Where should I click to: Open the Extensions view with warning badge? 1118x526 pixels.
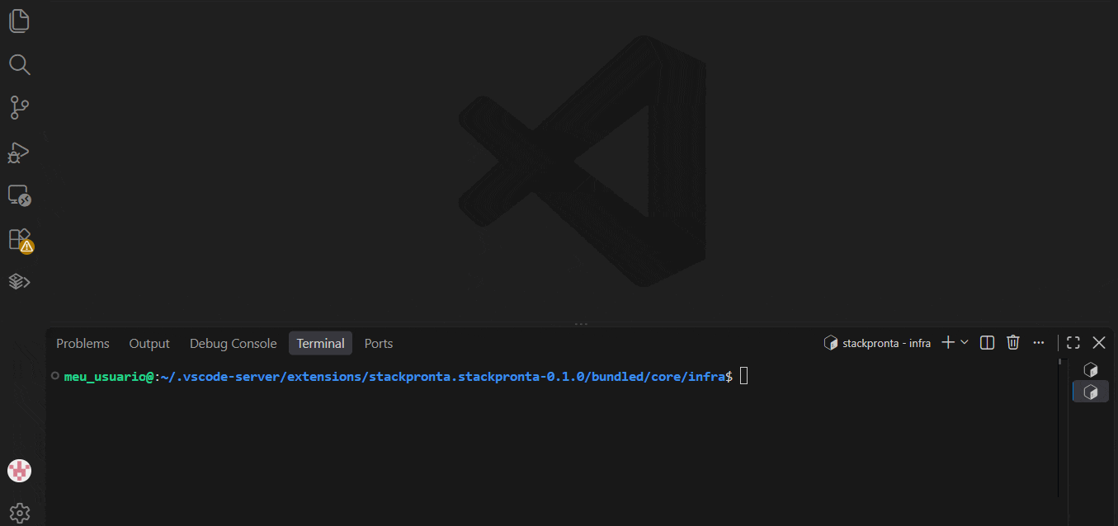(x=19, y=239)
